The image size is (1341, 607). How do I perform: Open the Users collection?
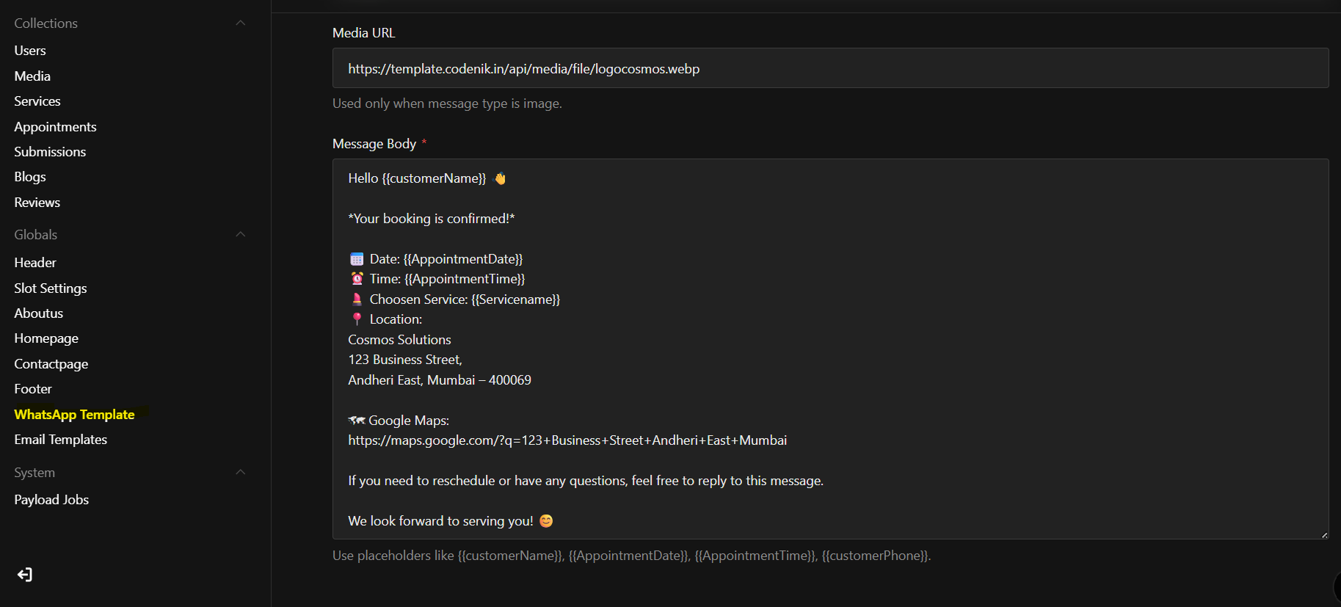pos(30,51)
